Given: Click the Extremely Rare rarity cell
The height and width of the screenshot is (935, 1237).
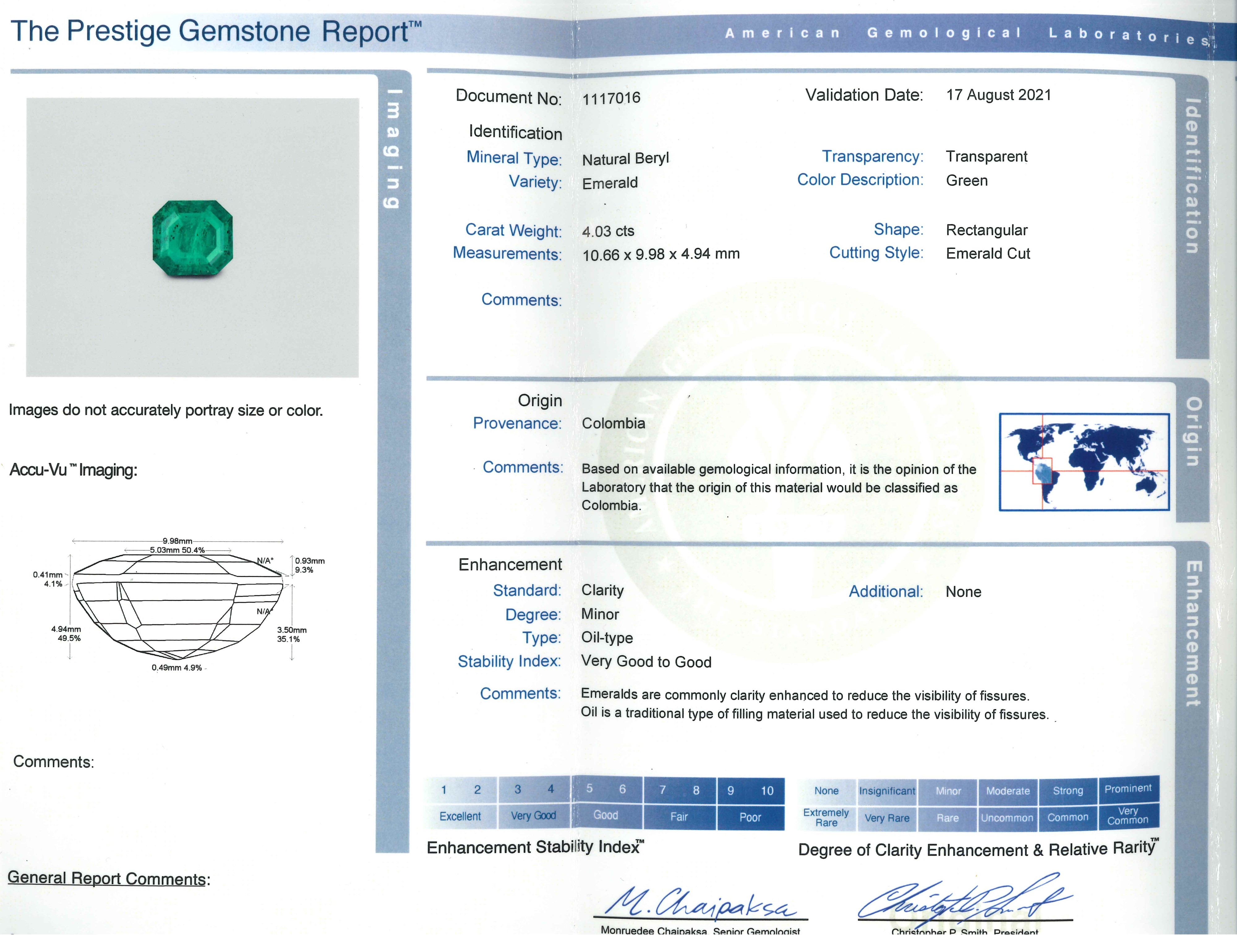Looking at the screenshot, I should click(x=827, y=817).
